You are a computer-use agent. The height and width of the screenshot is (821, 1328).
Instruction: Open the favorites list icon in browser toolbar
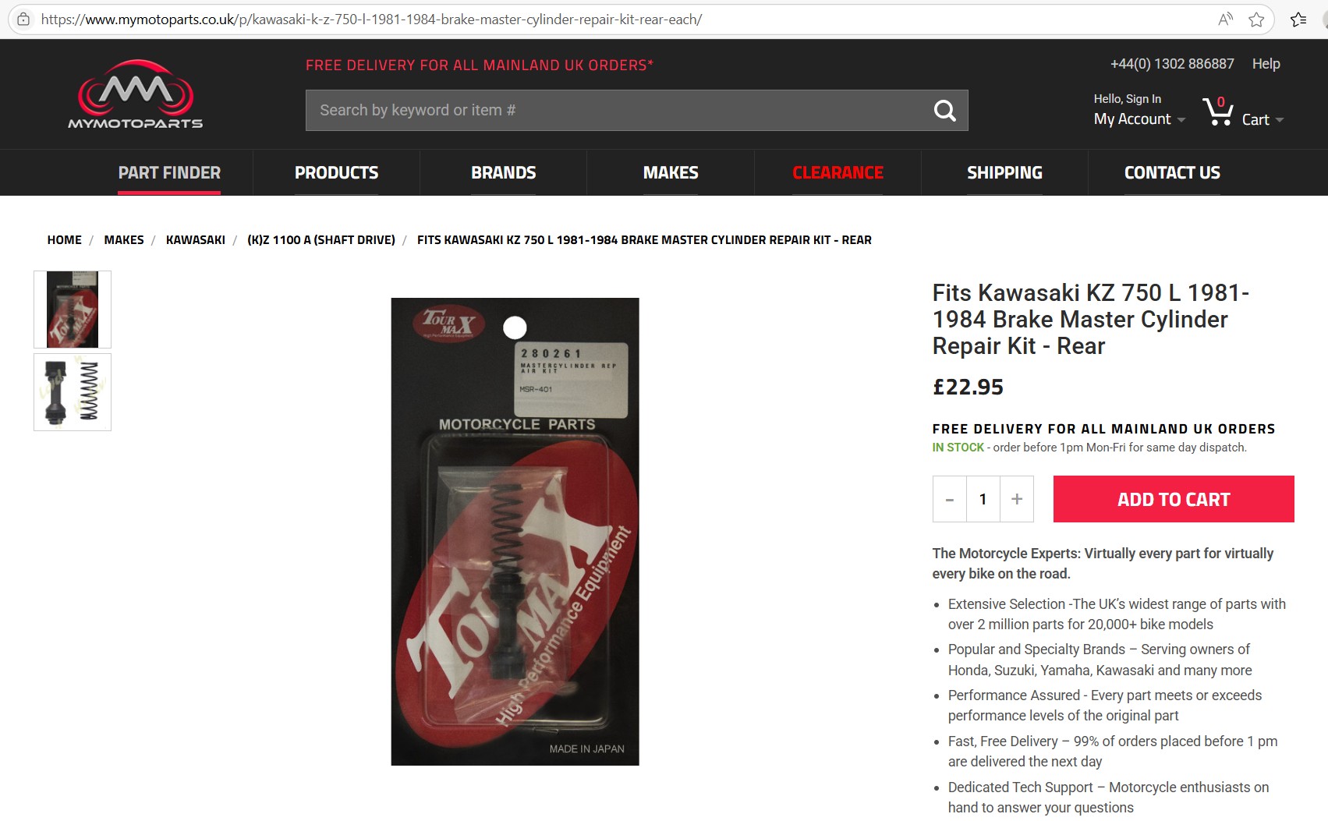pos(1298,19)
